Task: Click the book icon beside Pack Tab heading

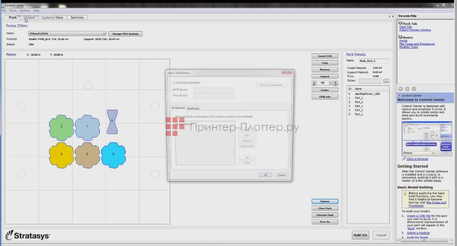Action: coord(400,23)
